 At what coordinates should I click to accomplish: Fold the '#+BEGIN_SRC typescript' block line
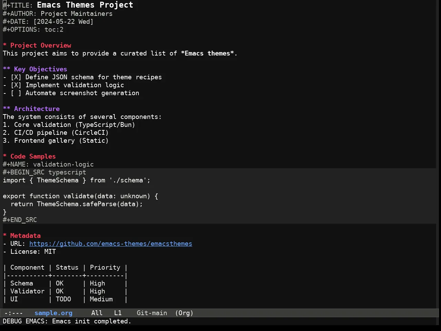[44, 172]
